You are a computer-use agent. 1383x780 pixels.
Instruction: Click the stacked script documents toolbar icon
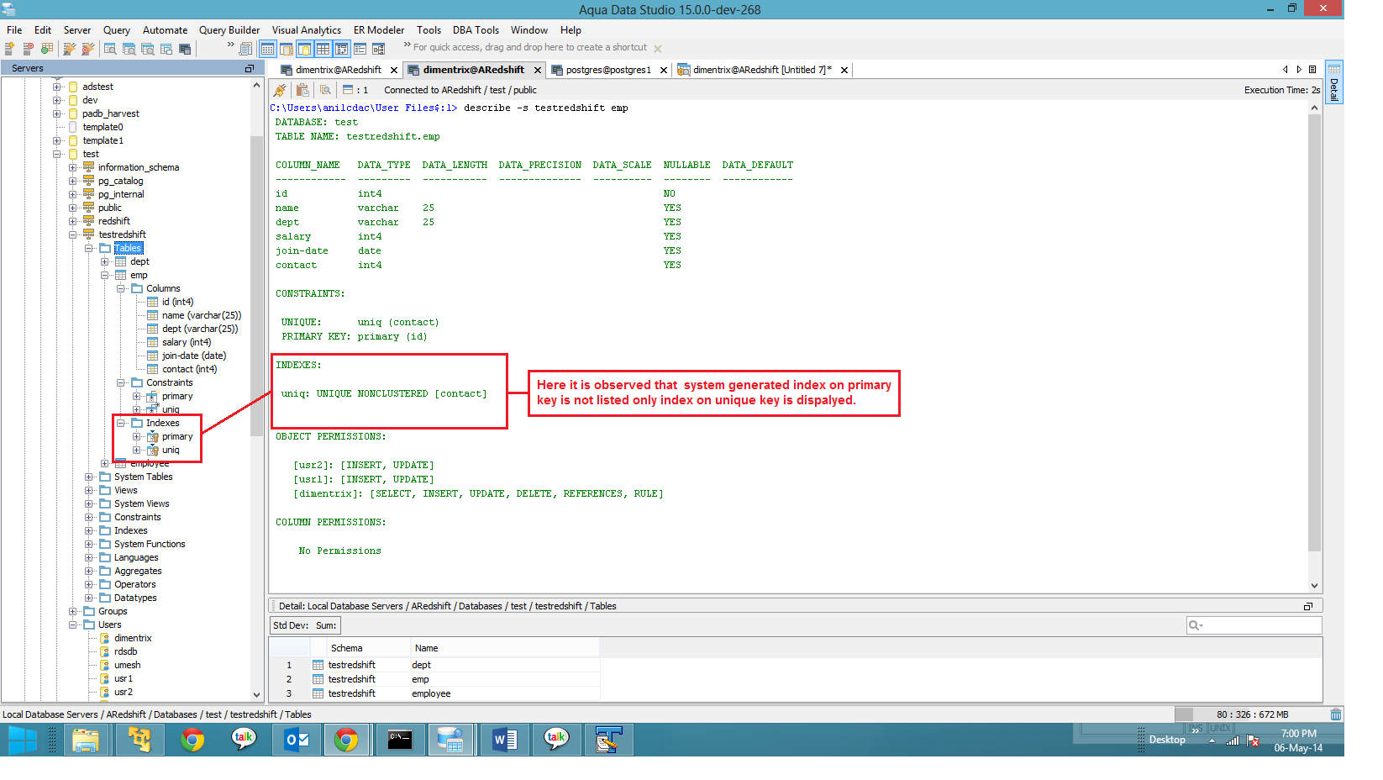245,49
